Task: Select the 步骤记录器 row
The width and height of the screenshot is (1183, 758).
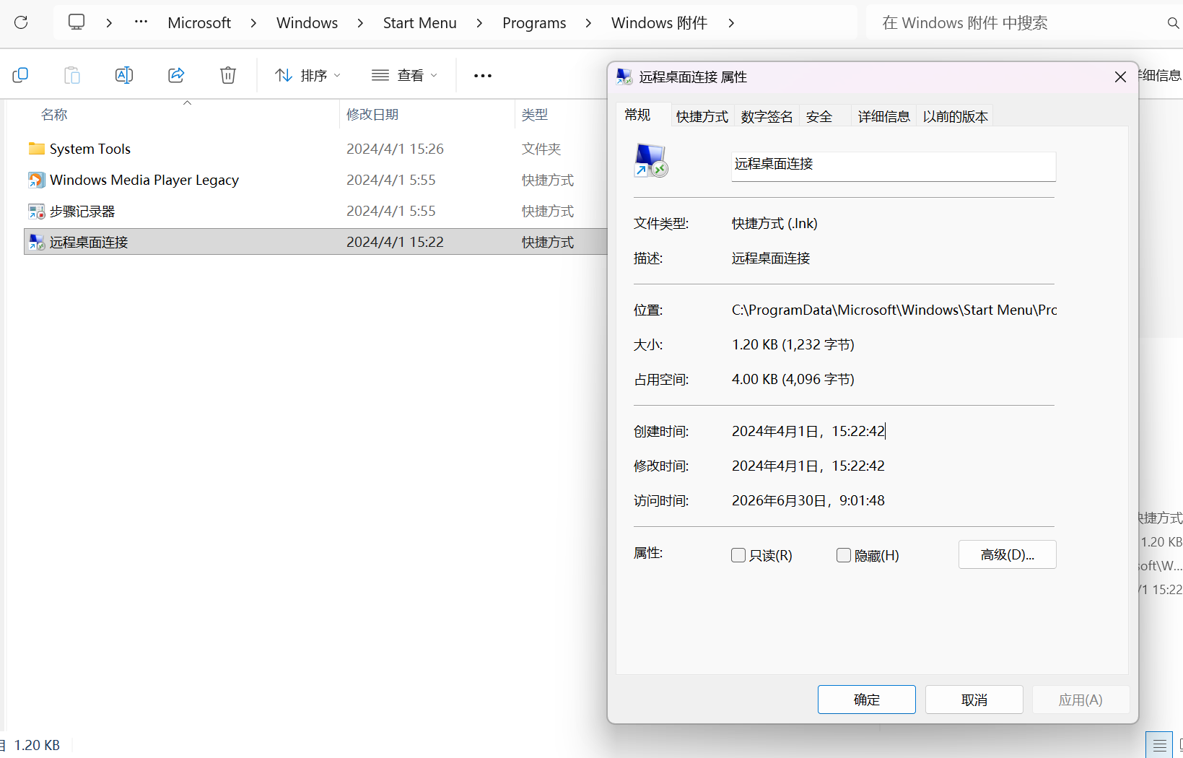Action: [x=315, y=211]
